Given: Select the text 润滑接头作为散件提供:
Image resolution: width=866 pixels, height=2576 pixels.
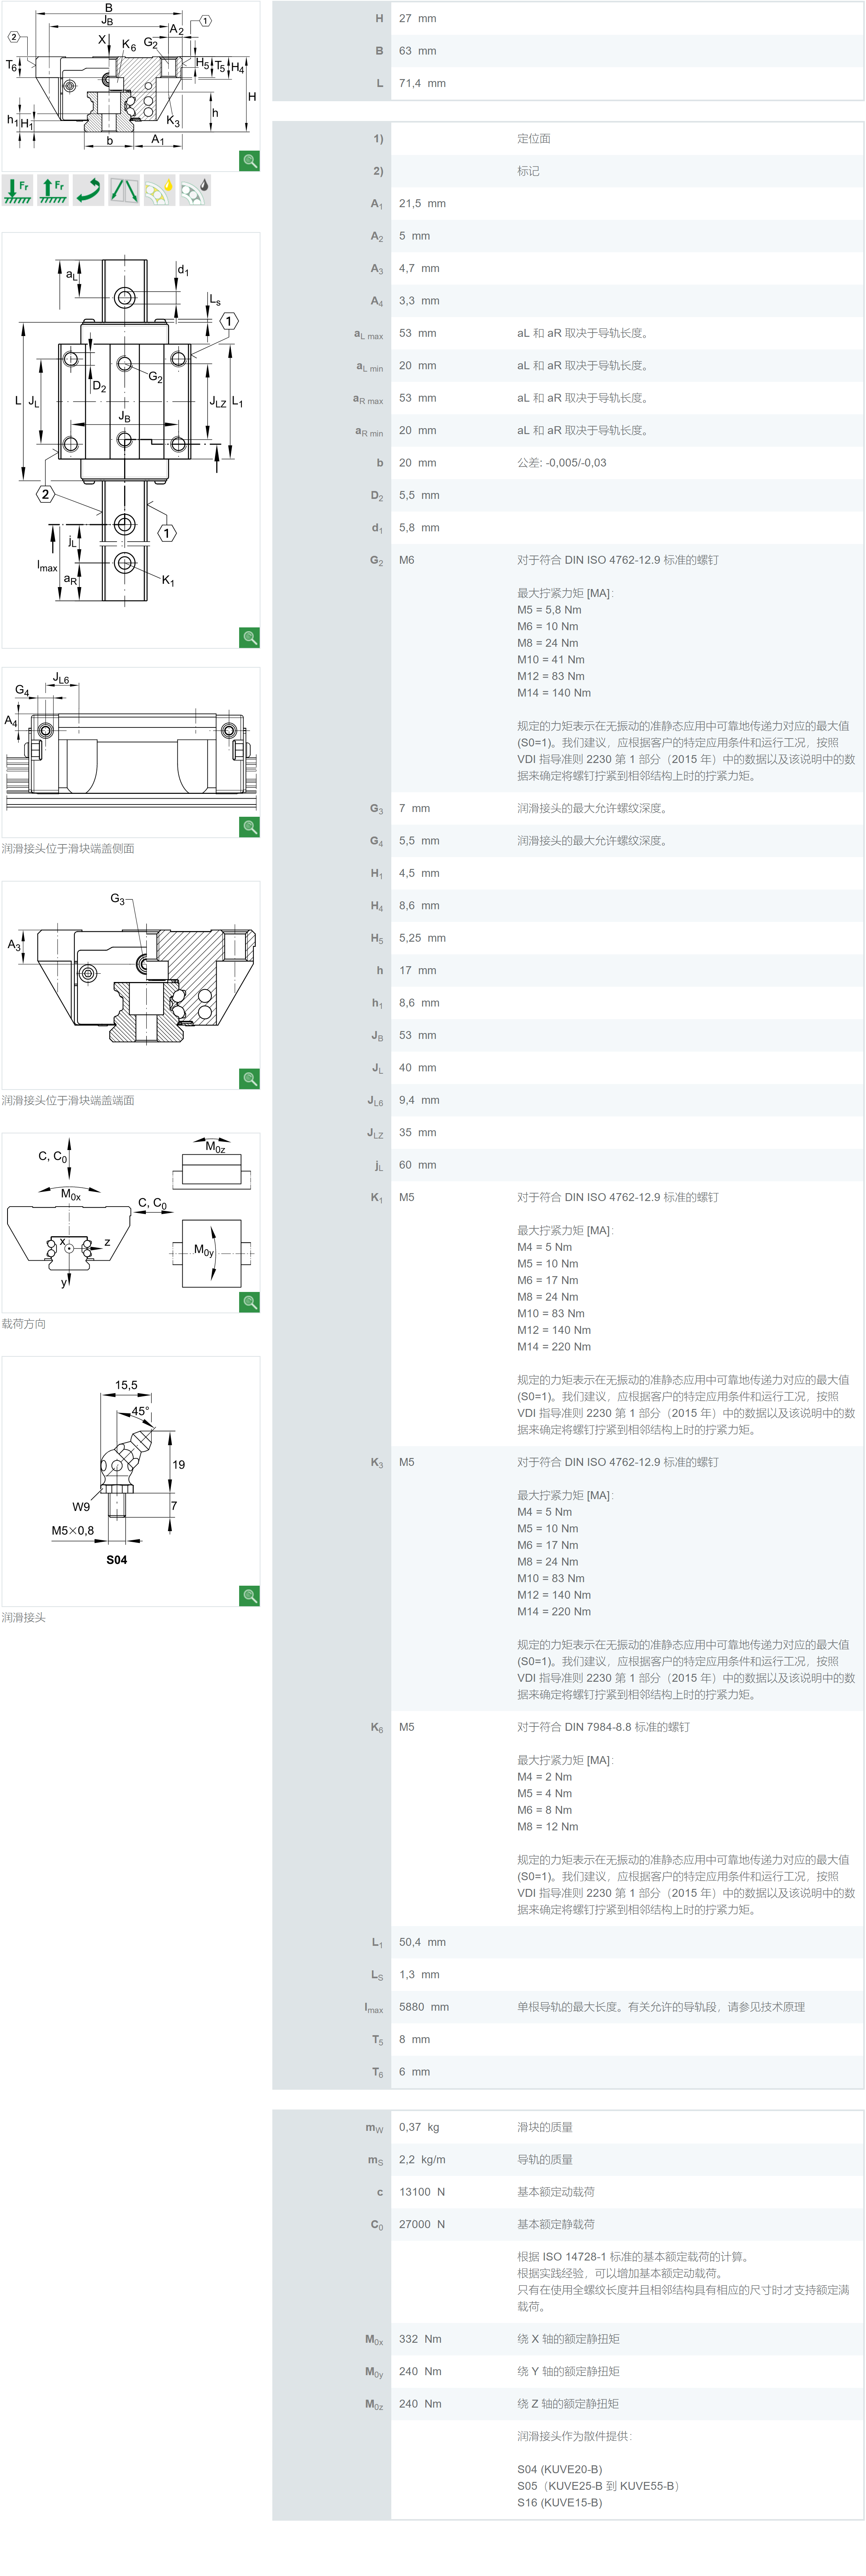Looking at the screenshot, I should pyautogui.click(x=575, y=2436).
